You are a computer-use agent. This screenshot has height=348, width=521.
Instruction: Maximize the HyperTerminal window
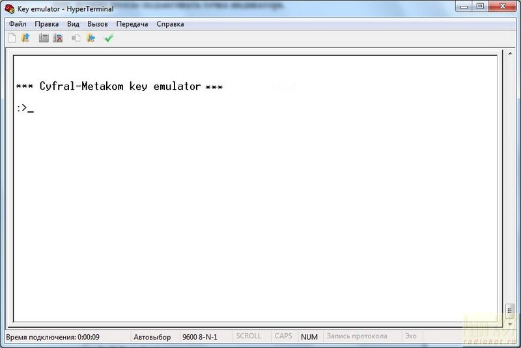pos(480,7)
